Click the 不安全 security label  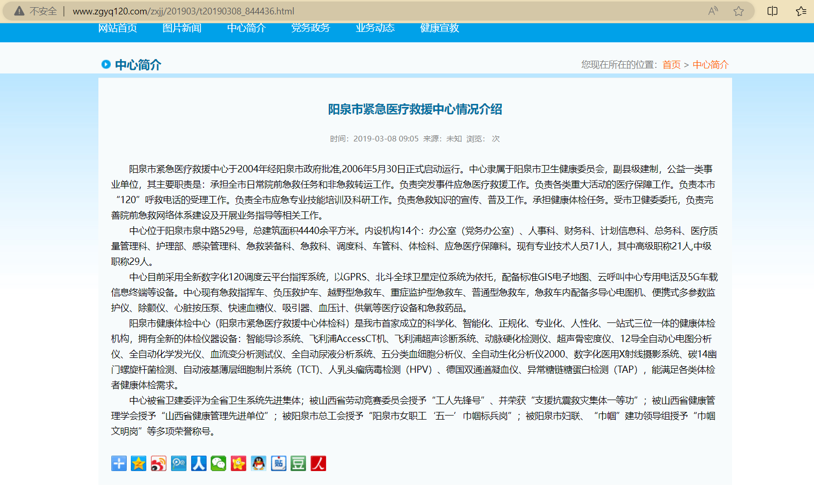click(x=43, y=11)
